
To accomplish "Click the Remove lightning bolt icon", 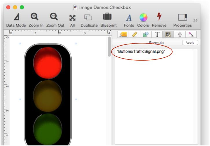I will pos(159,17).
